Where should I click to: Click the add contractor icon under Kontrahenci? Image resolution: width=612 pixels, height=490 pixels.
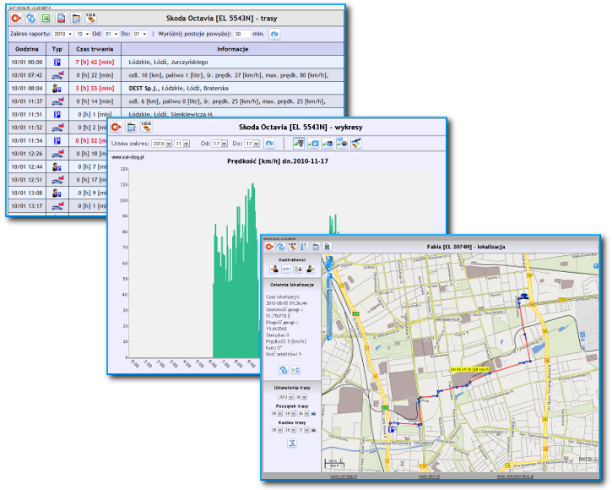[x=274, y=269]
